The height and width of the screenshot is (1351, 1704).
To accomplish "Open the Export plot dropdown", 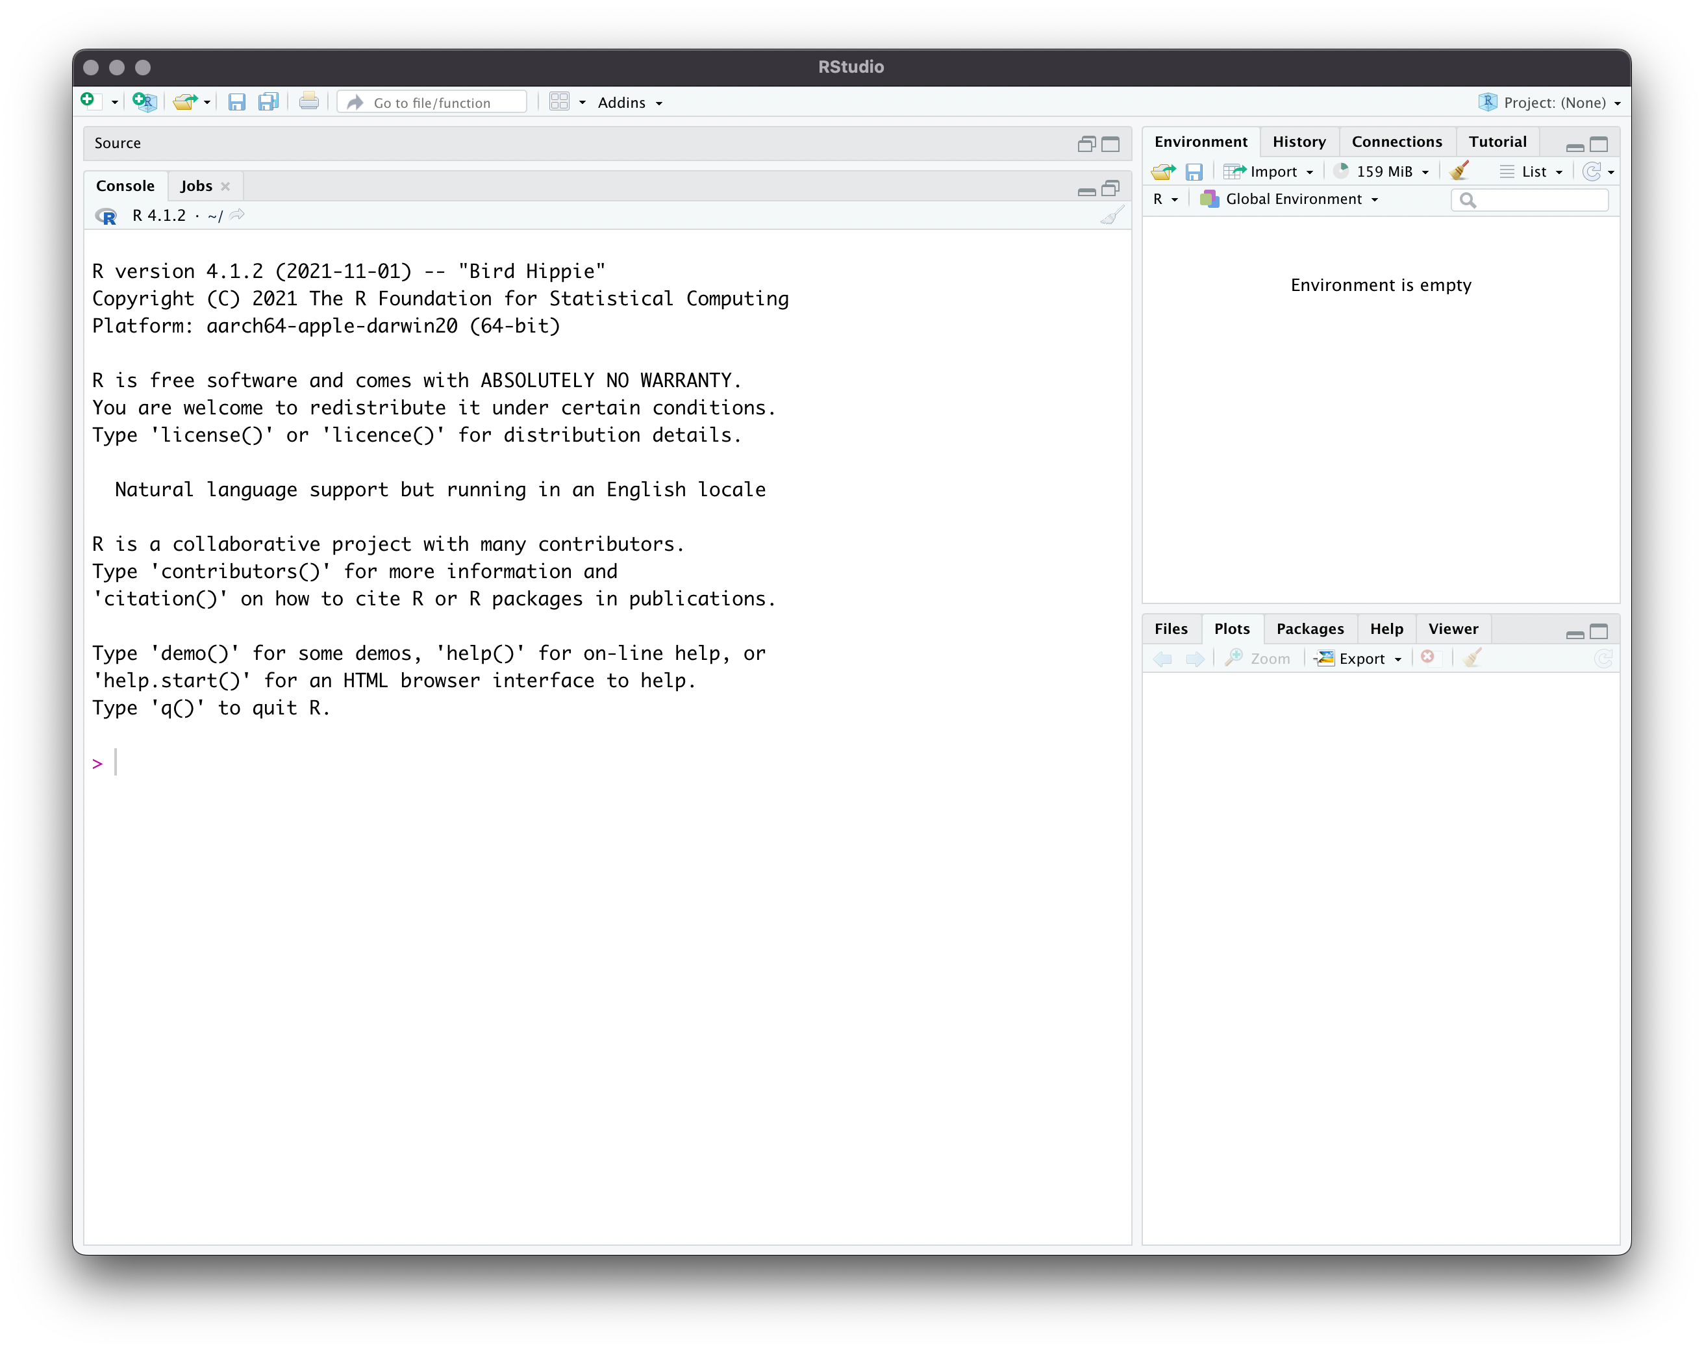I will click(1358, 659).
